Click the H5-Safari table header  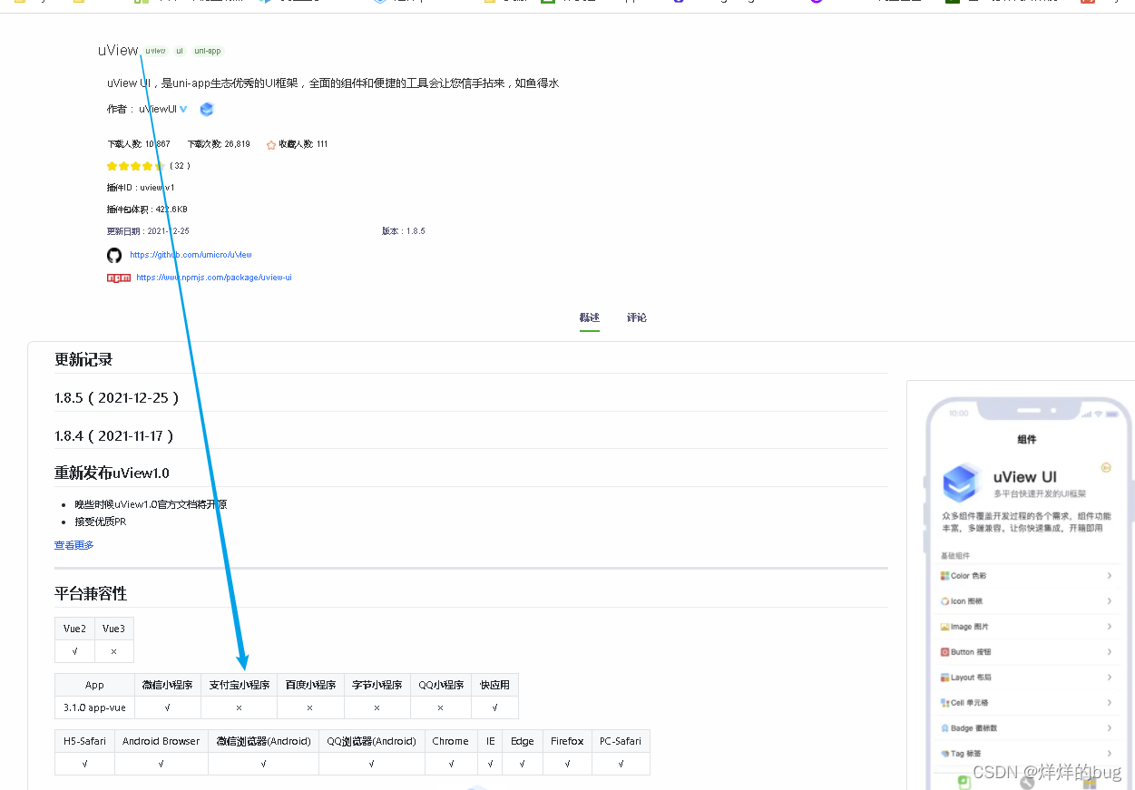tap(84, 741)
